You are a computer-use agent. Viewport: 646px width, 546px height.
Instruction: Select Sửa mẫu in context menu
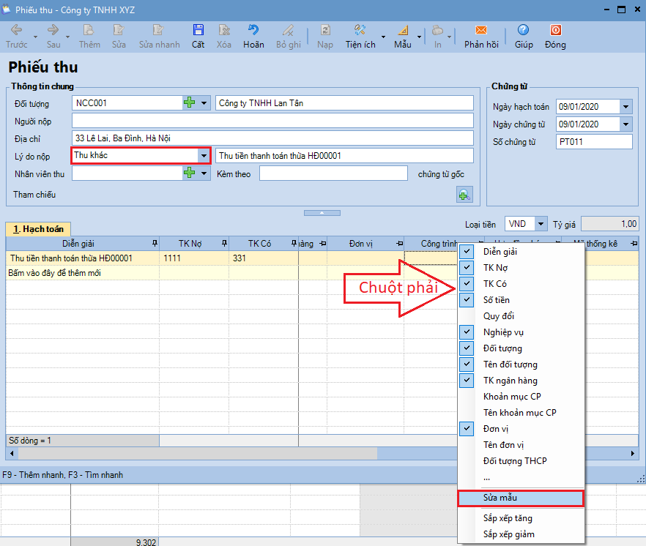point(520,498)
